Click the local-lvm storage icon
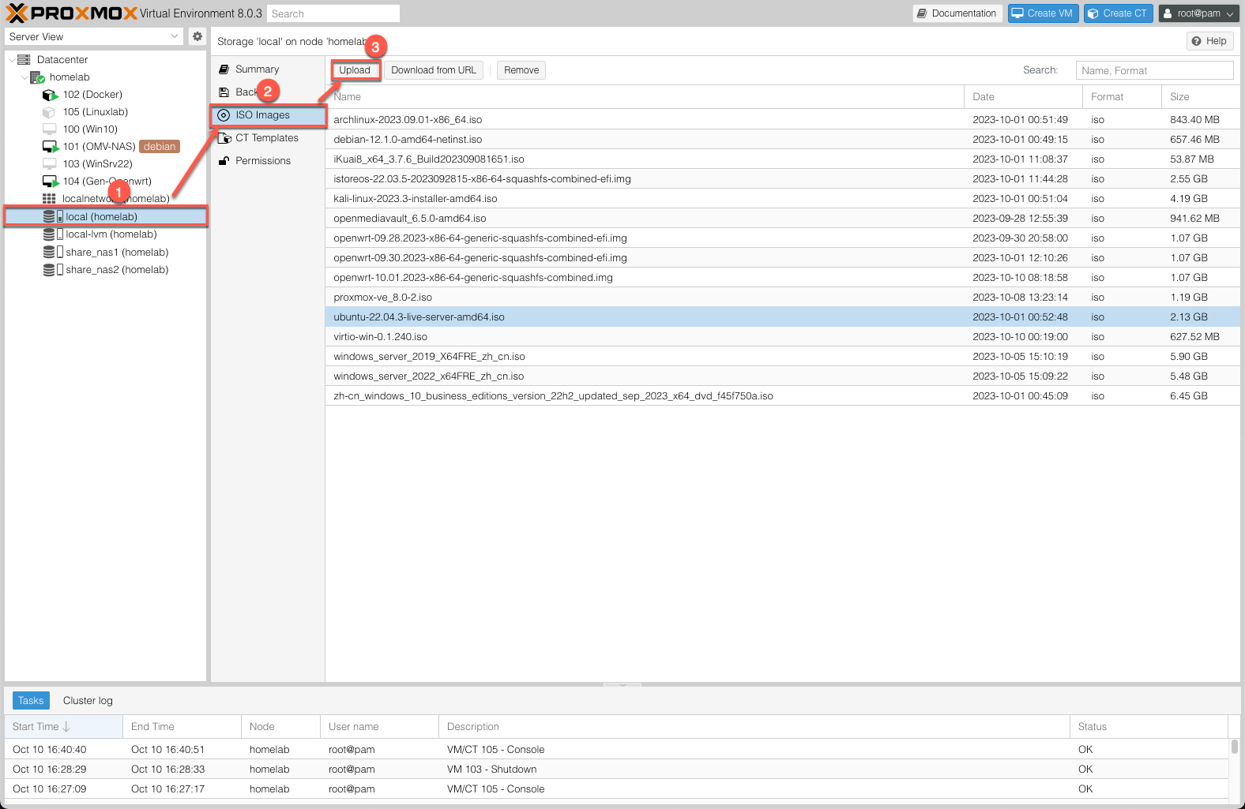The width and height of the screenshot is (1245, 809). pyautogui.click(x=53, y=234)
